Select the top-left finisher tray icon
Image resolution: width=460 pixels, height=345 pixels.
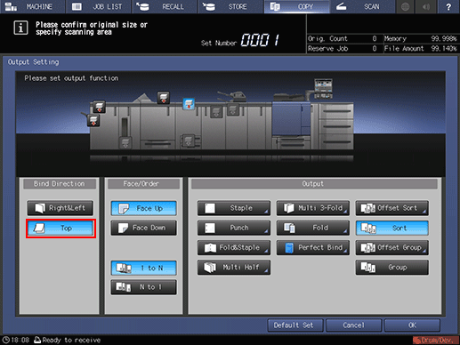pos(99,107)
